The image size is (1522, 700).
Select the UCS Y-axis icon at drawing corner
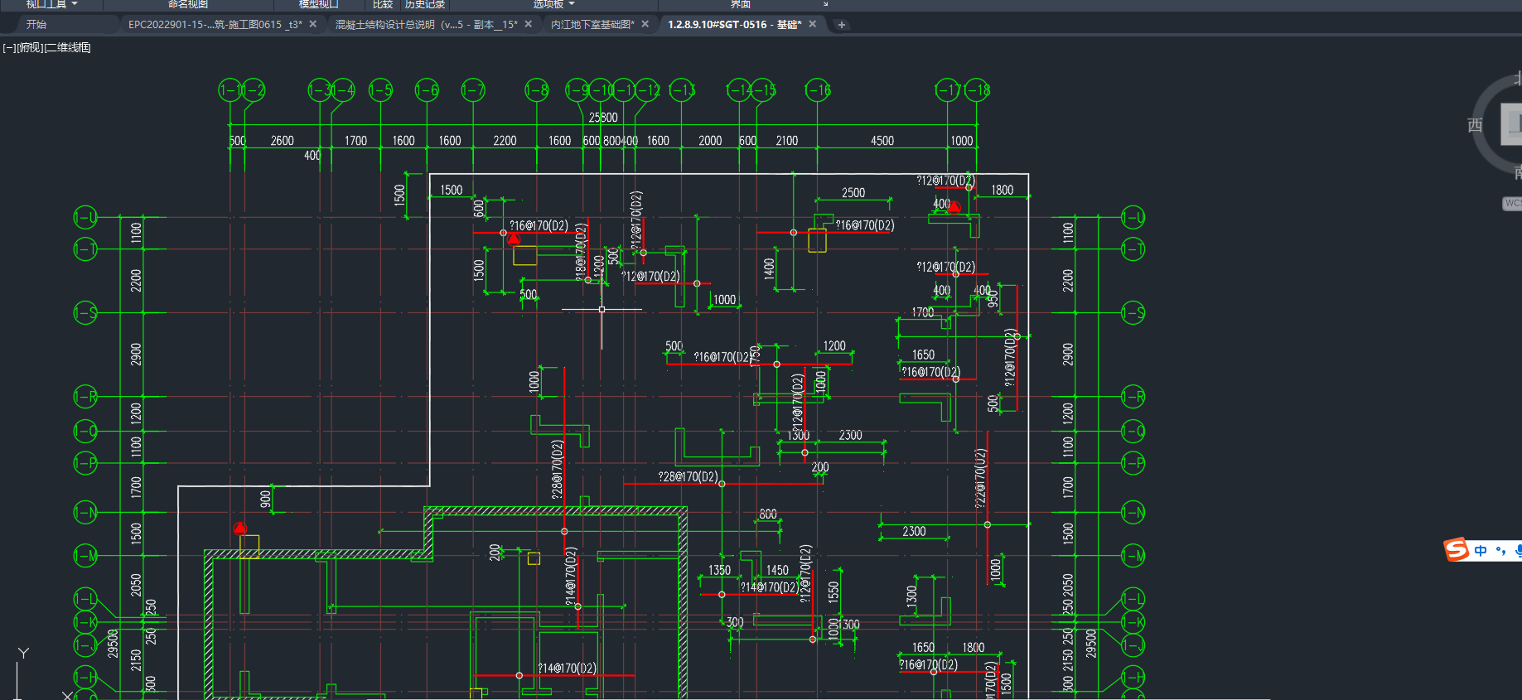tap(23, 654)
